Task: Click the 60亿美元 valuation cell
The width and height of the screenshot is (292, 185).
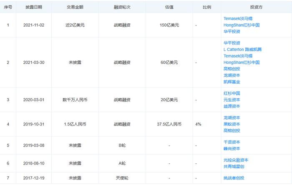Action: tap(169, 62)
